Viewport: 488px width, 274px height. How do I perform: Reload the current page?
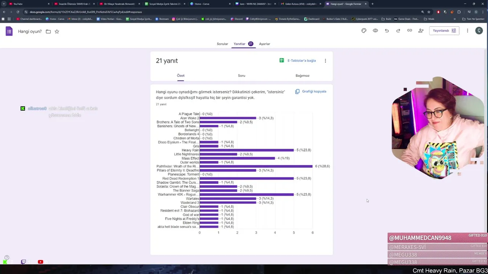[x=18, y=12]
